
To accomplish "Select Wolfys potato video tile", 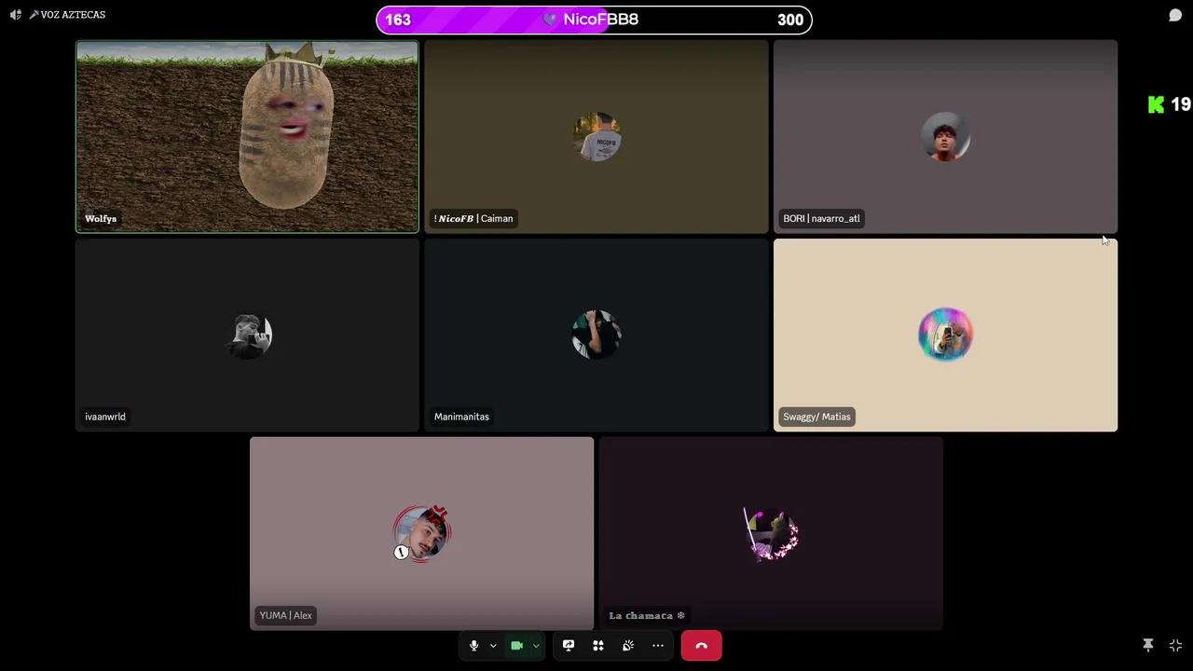I will 247,136.
